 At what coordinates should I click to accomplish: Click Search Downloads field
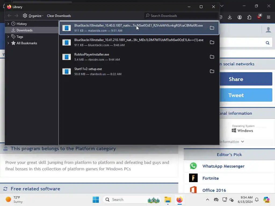(x=181, y=16)
